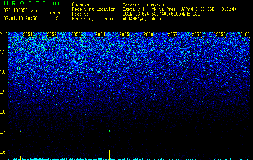The width and height of the screenshot is (253, 160).
Task: Click the short yellow signal spike before 2051
Action: [21, 158]
